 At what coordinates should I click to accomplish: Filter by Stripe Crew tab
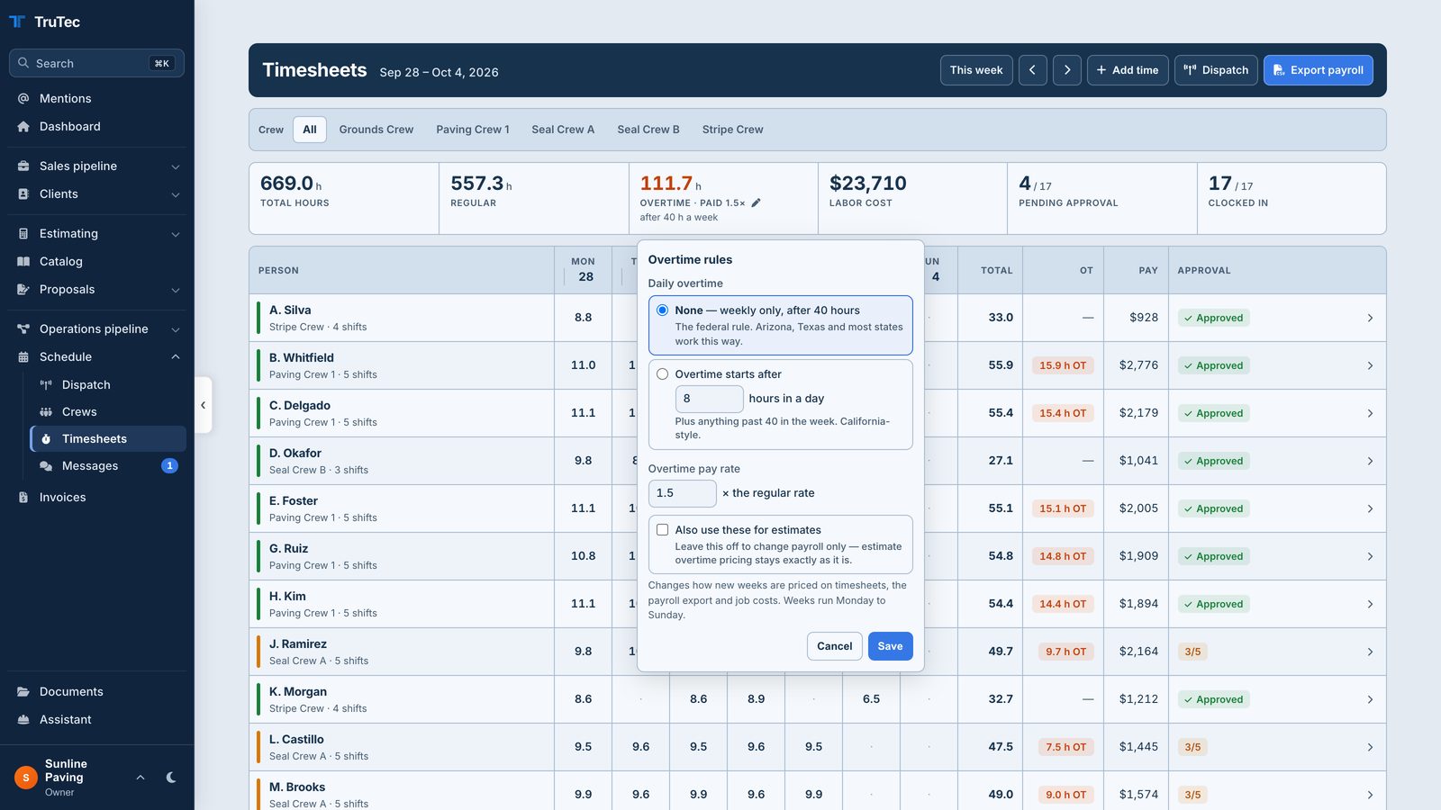(733, 130)
